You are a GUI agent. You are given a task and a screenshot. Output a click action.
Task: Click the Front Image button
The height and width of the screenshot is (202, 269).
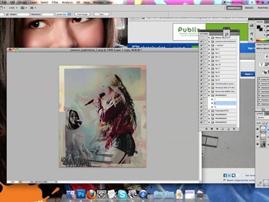82,14
